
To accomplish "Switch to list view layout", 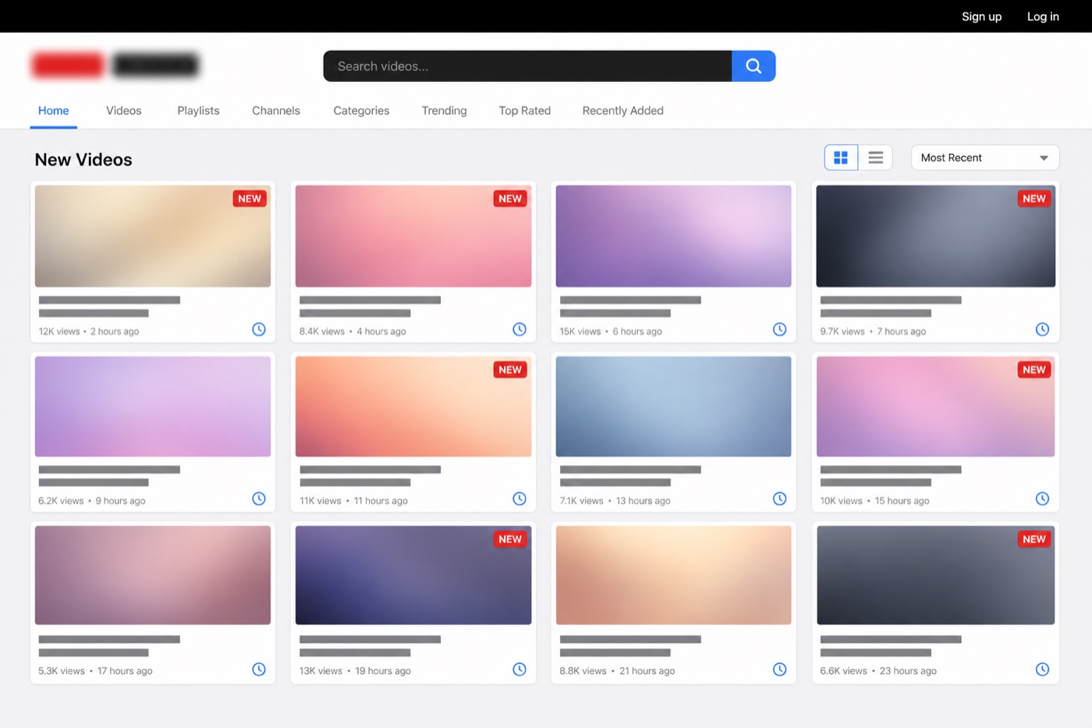I will 875,158.
